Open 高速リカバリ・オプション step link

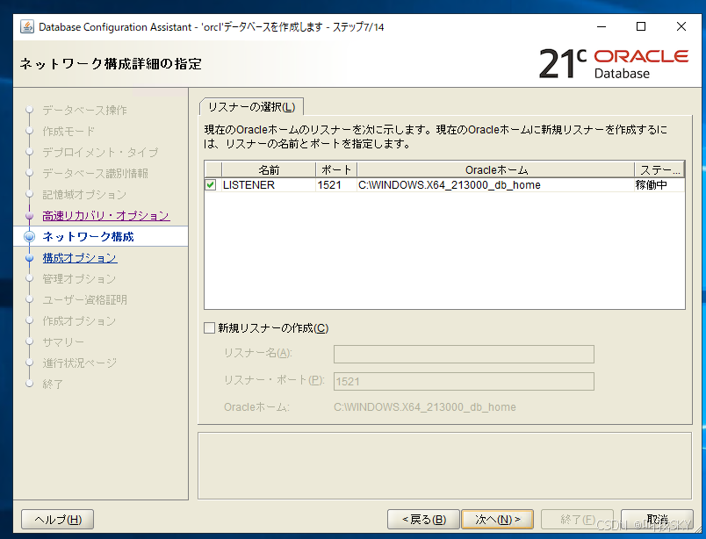coord(105,216)
